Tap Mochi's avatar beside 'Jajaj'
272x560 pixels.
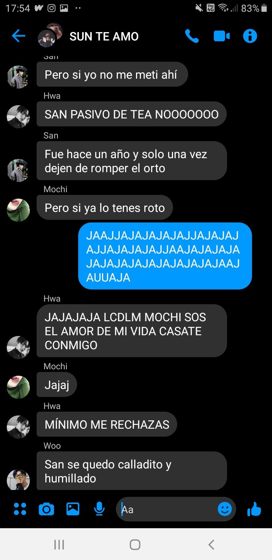(x=18, y=387)
